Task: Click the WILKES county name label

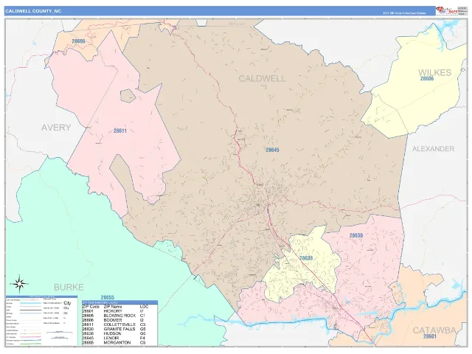Action: (x=434, y=72)
